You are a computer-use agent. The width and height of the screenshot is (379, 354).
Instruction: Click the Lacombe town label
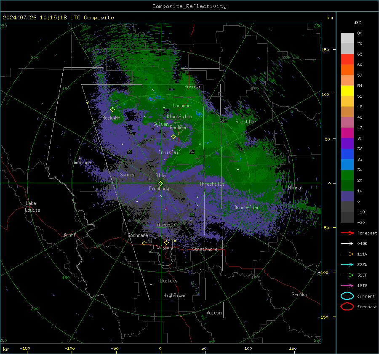[181, 106]
